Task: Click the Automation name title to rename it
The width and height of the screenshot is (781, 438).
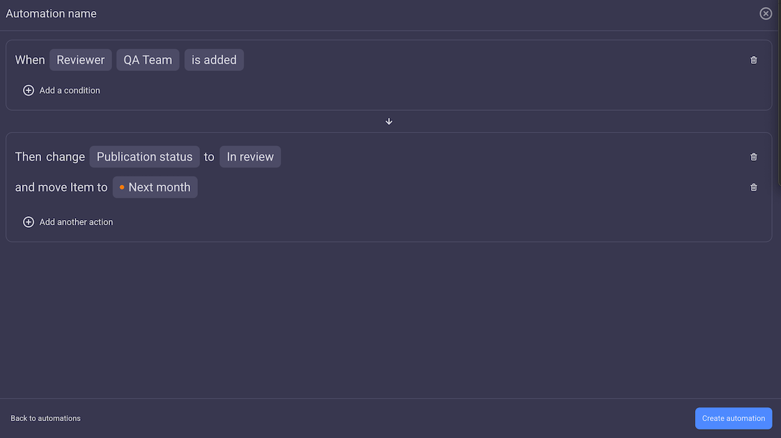Action: coord(51,13)
